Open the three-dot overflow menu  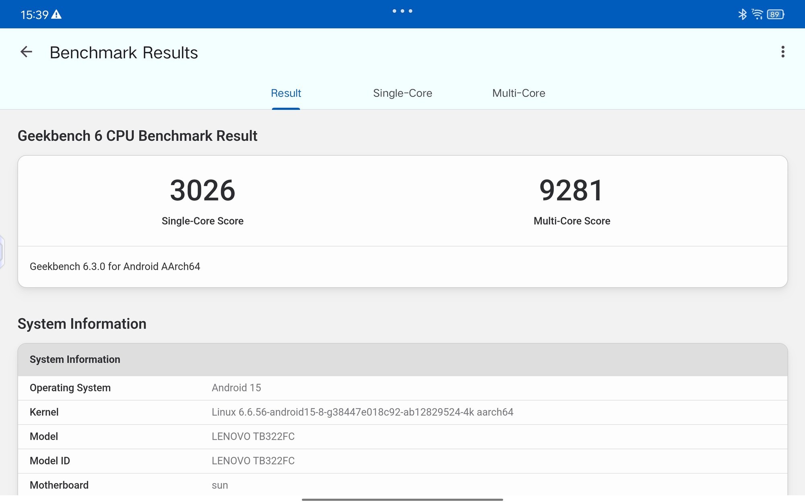[782, 52]
